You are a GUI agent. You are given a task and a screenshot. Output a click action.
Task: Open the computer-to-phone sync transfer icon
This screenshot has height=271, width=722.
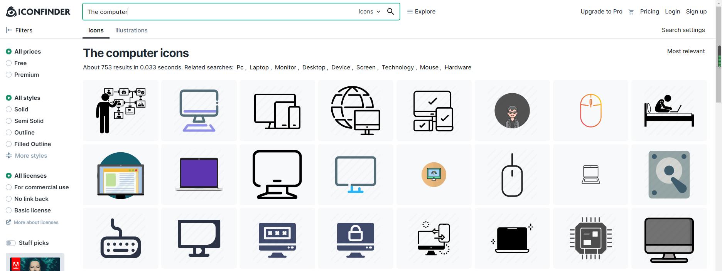click(434, 238)
